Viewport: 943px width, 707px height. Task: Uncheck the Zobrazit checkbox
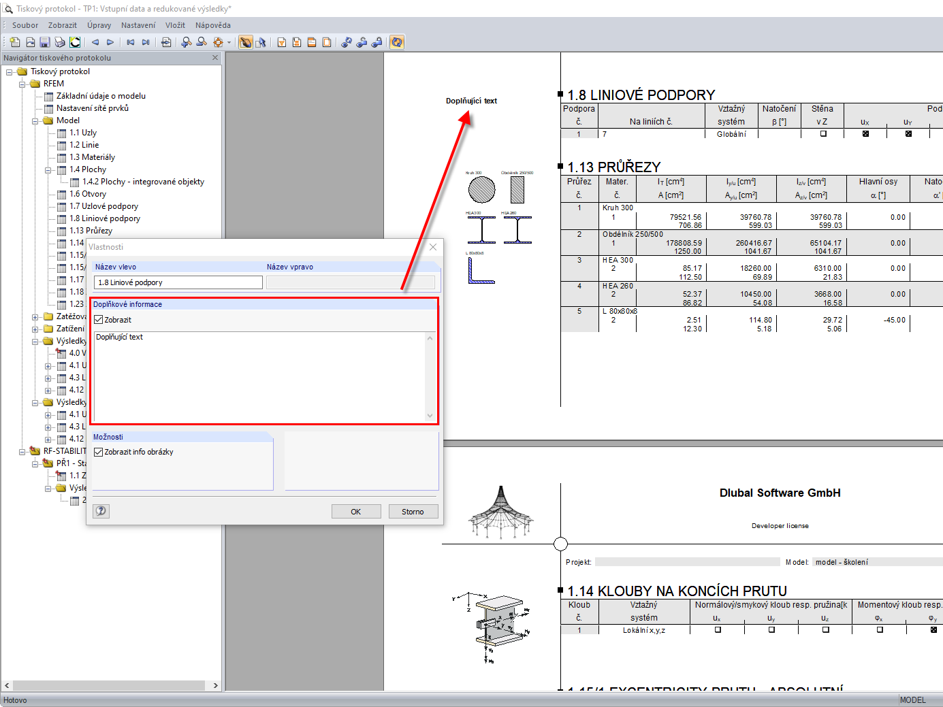pos(99,320)
